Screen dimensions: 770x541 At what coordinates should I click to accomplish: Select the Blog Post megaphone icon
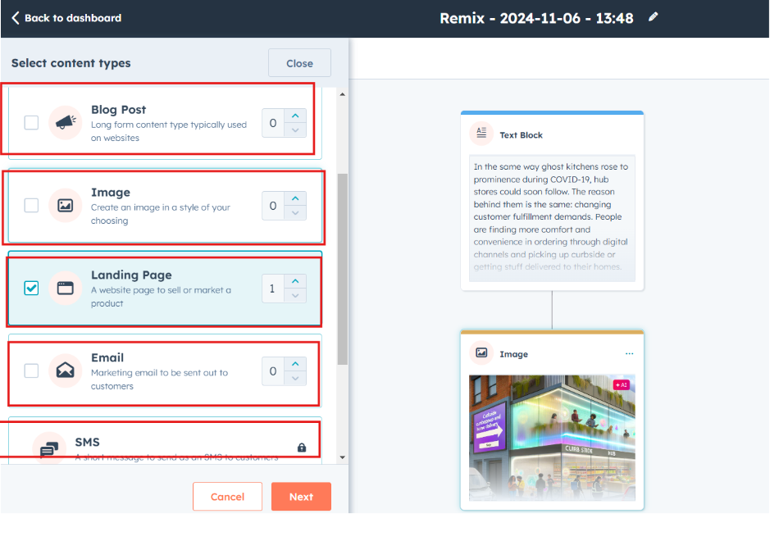tap(65, 123)
